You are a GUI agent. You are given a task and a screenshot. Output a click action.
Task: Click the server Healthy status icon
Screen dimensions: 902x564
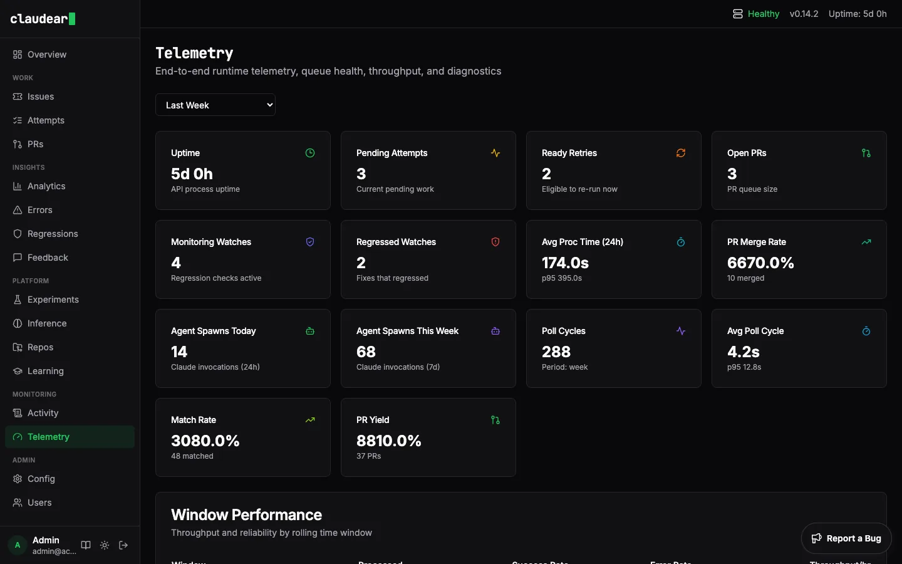[x=737, y=14]
